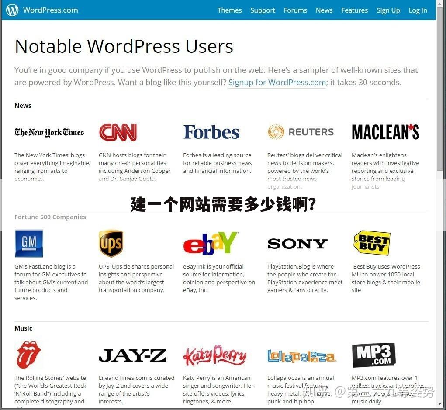Screen dimensions: 446x410
Task: Open the Themes menu item
Action: (229, 10)
